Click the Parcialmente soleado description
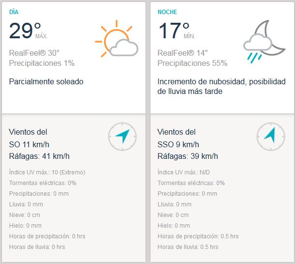 coord(46,81)
